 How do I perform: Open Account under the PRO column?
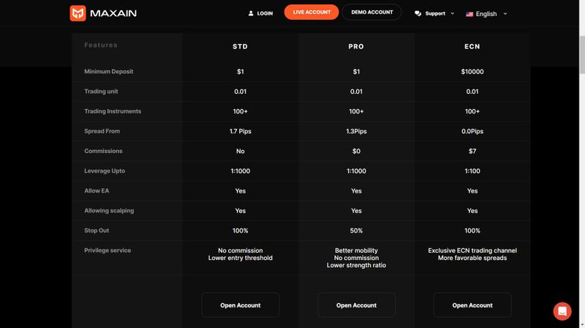[x=356, y=305]
